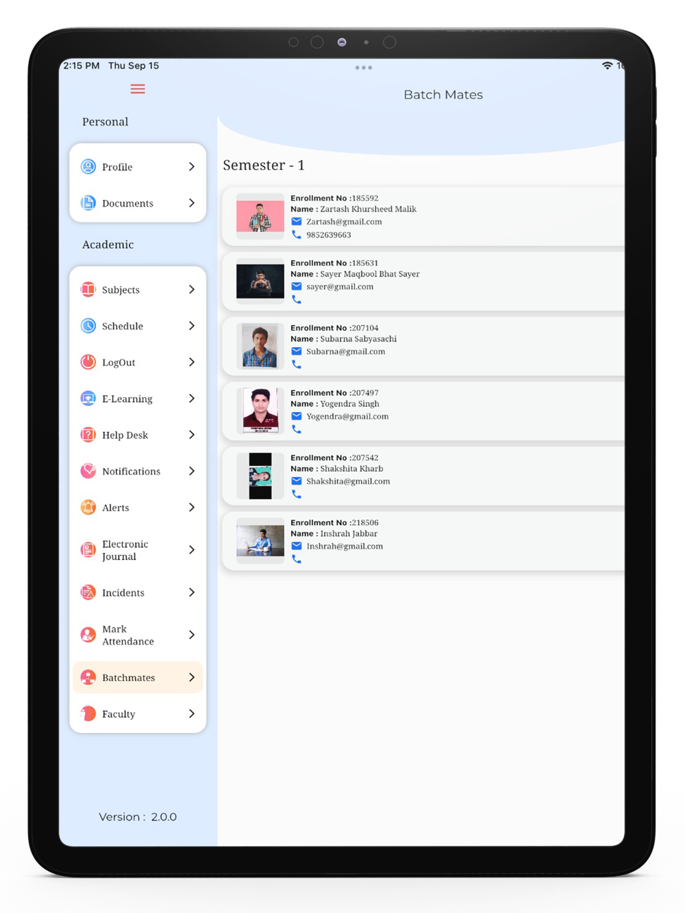685x913 pixels.
Task: Go to Notifications
Action: 138,471
